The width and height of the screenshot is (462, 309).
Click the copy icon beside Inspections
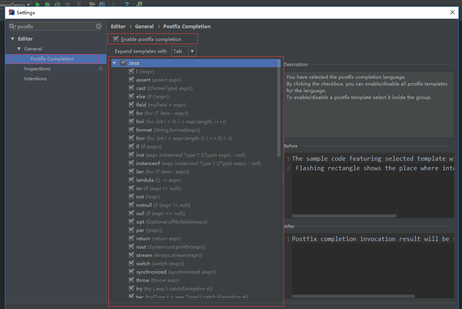coord(101,69)
